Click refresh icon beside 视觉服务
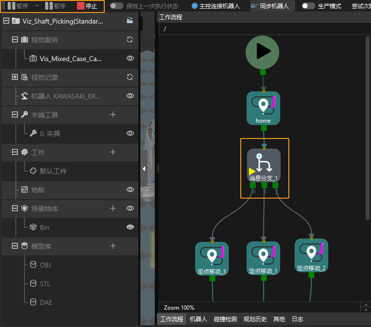This screenshot has height=327, width=371. (130, 40)
